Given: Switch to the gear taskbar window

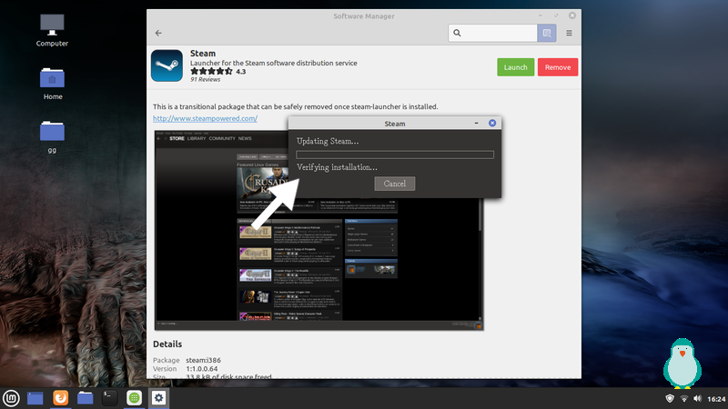Looking at the screenshot, I should [x=158, y=398].
